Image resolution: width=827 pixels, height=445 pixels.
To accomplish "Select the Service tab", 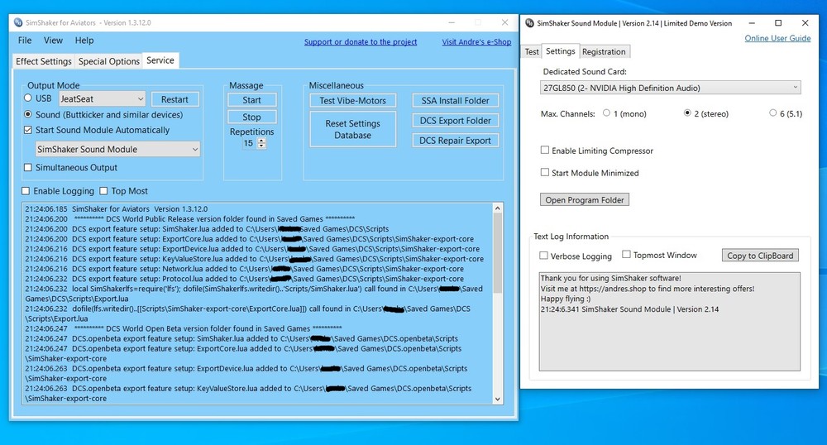I will point(160,60).
